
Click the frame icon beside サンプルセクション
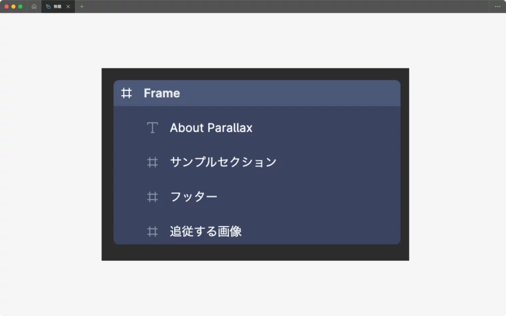[152, 163]
